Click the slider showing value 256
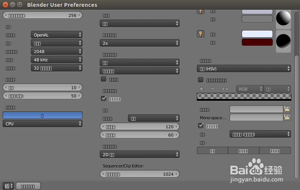 (x=43, y=15)
